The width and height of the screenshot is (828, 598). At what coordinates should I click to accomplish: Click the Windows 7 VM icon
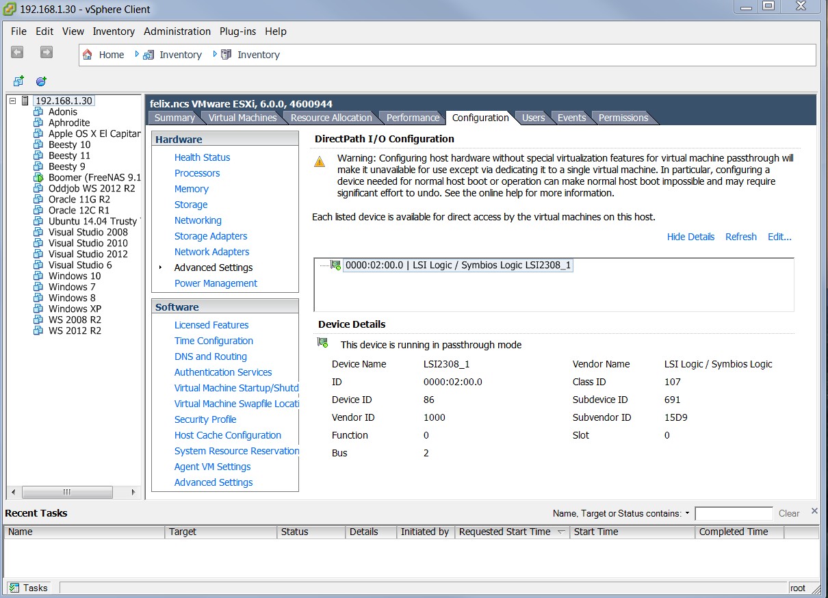point(38,287)
